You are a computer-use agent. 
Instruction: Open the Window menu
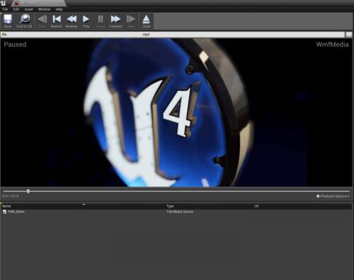pos(45,9)
